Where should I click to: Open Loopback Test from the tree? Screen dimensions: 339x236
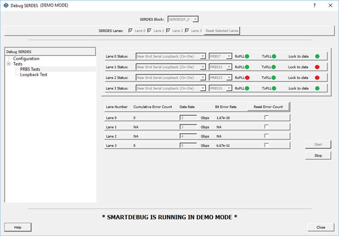33,74
